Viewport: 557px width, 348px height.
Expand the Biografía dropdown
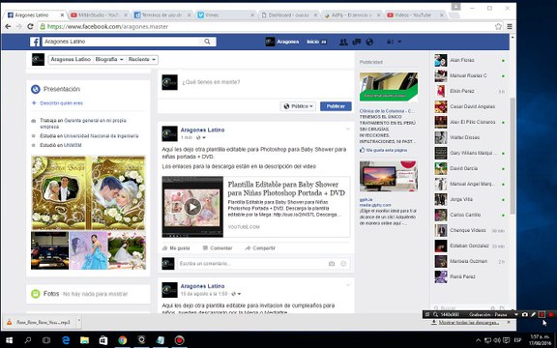(x=109, y=60)
